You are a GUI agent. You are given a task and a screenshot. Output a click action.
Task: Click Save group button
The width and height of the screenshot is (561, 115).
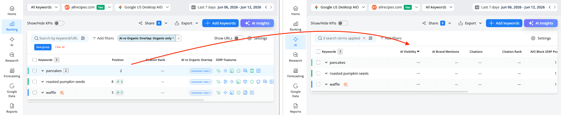tap(43, 47)
